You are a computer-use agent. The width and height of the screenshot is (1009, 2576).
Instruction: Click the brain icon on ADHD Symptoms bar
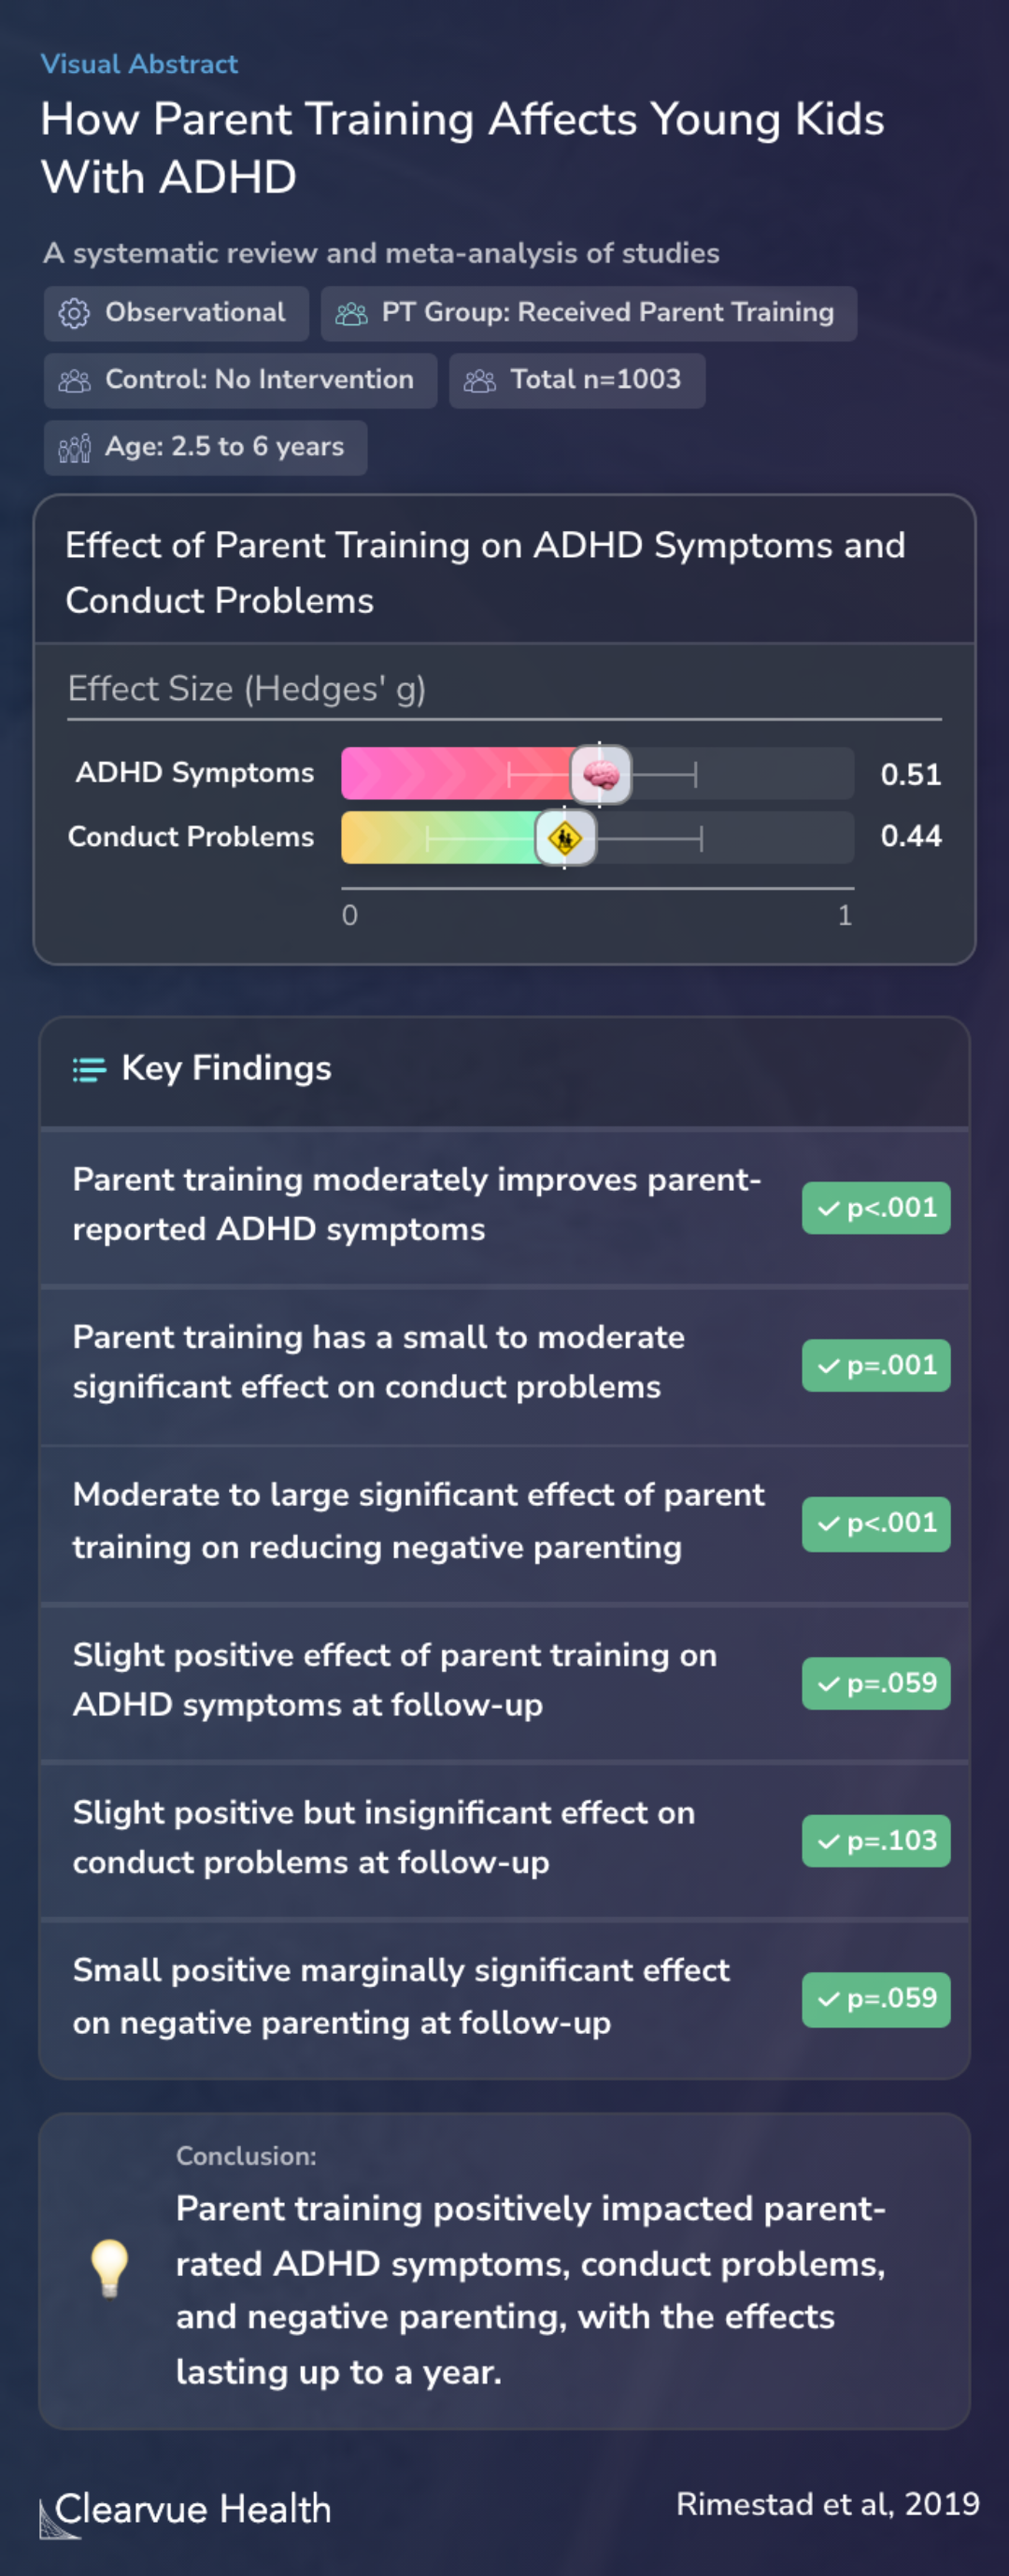(601, 774)
